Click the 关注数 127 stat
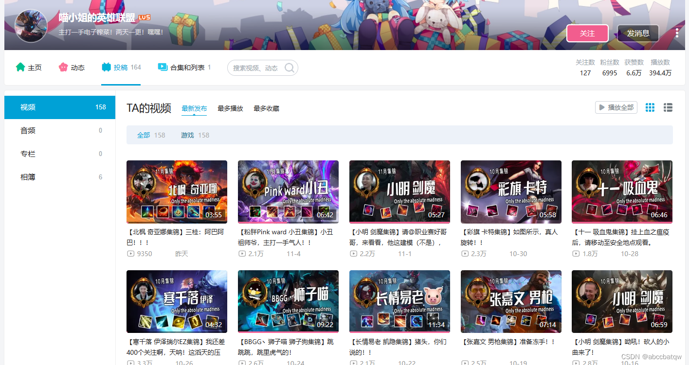The image size is (689, 365). tap(585, 68)
